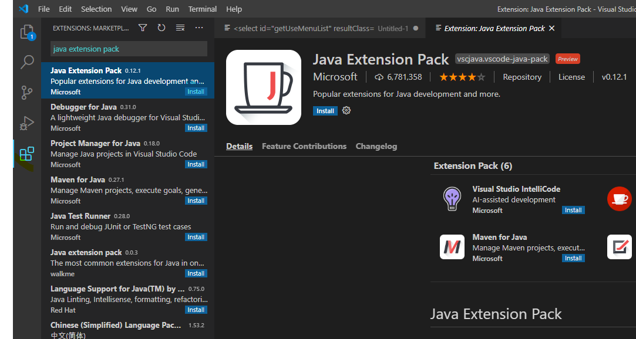The image size is (636, 339).
Task: Open the Run and Debug view icon
Action: click(27, 123)
